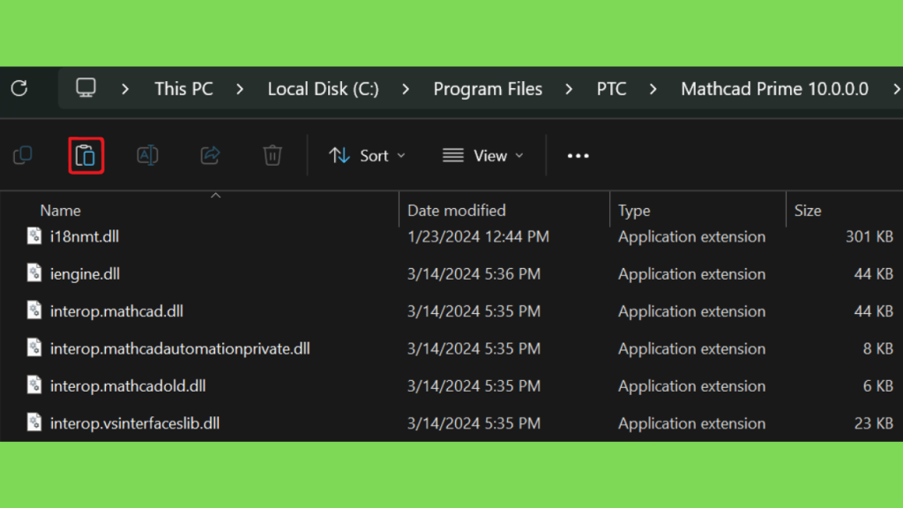Open the See more options menu

578,155
